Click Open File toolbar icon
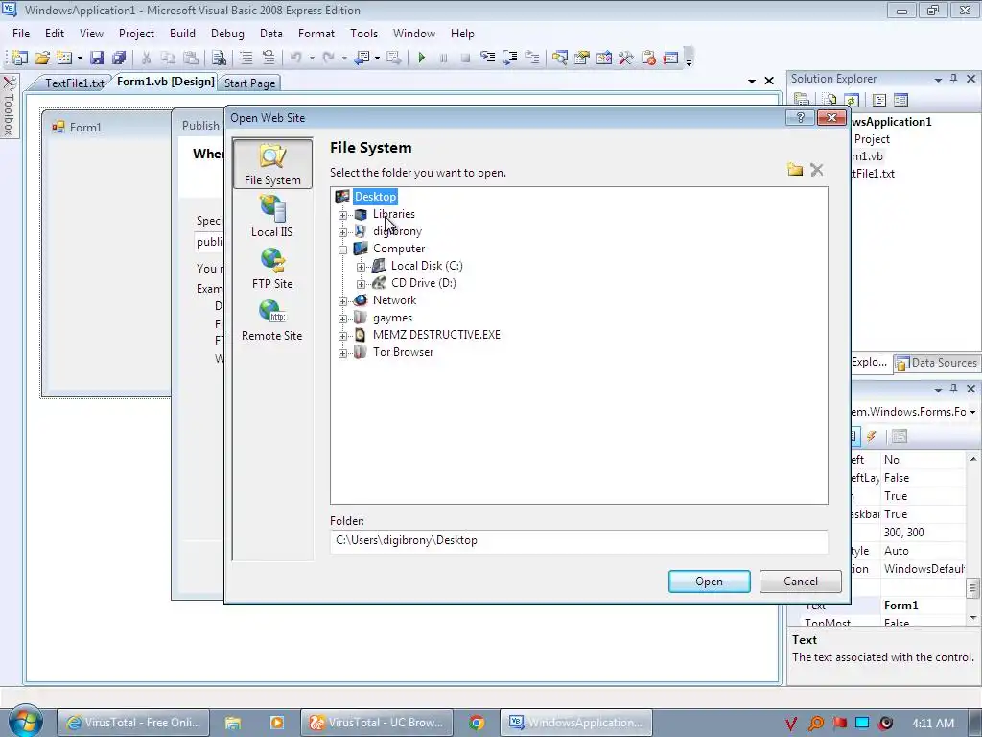The image size is (982, 737). click(42, 59)
